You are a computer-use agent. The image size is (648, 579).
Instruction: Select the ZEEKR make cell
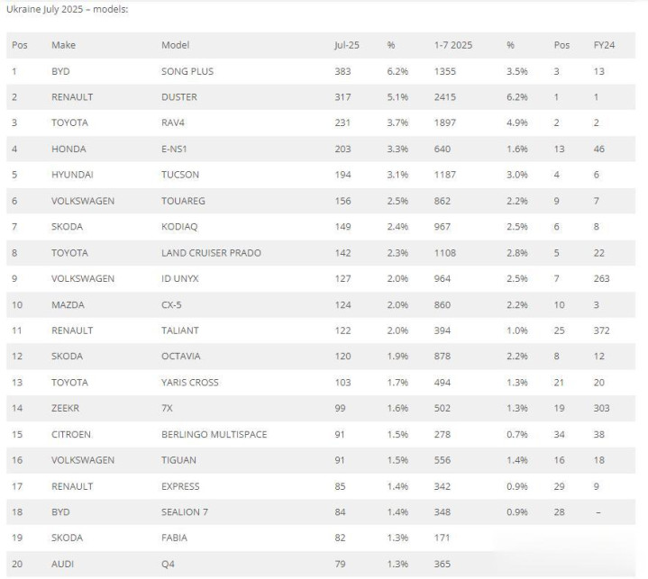click(x=65, y=408)
